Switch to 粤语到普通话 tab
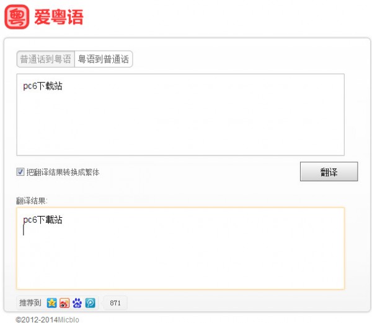Screen dimensions: 372x323 [104, 59]
